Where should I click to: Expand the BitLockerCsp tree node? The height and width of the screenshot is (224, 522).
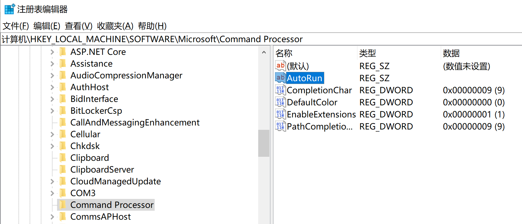click(x=52, y=111)
